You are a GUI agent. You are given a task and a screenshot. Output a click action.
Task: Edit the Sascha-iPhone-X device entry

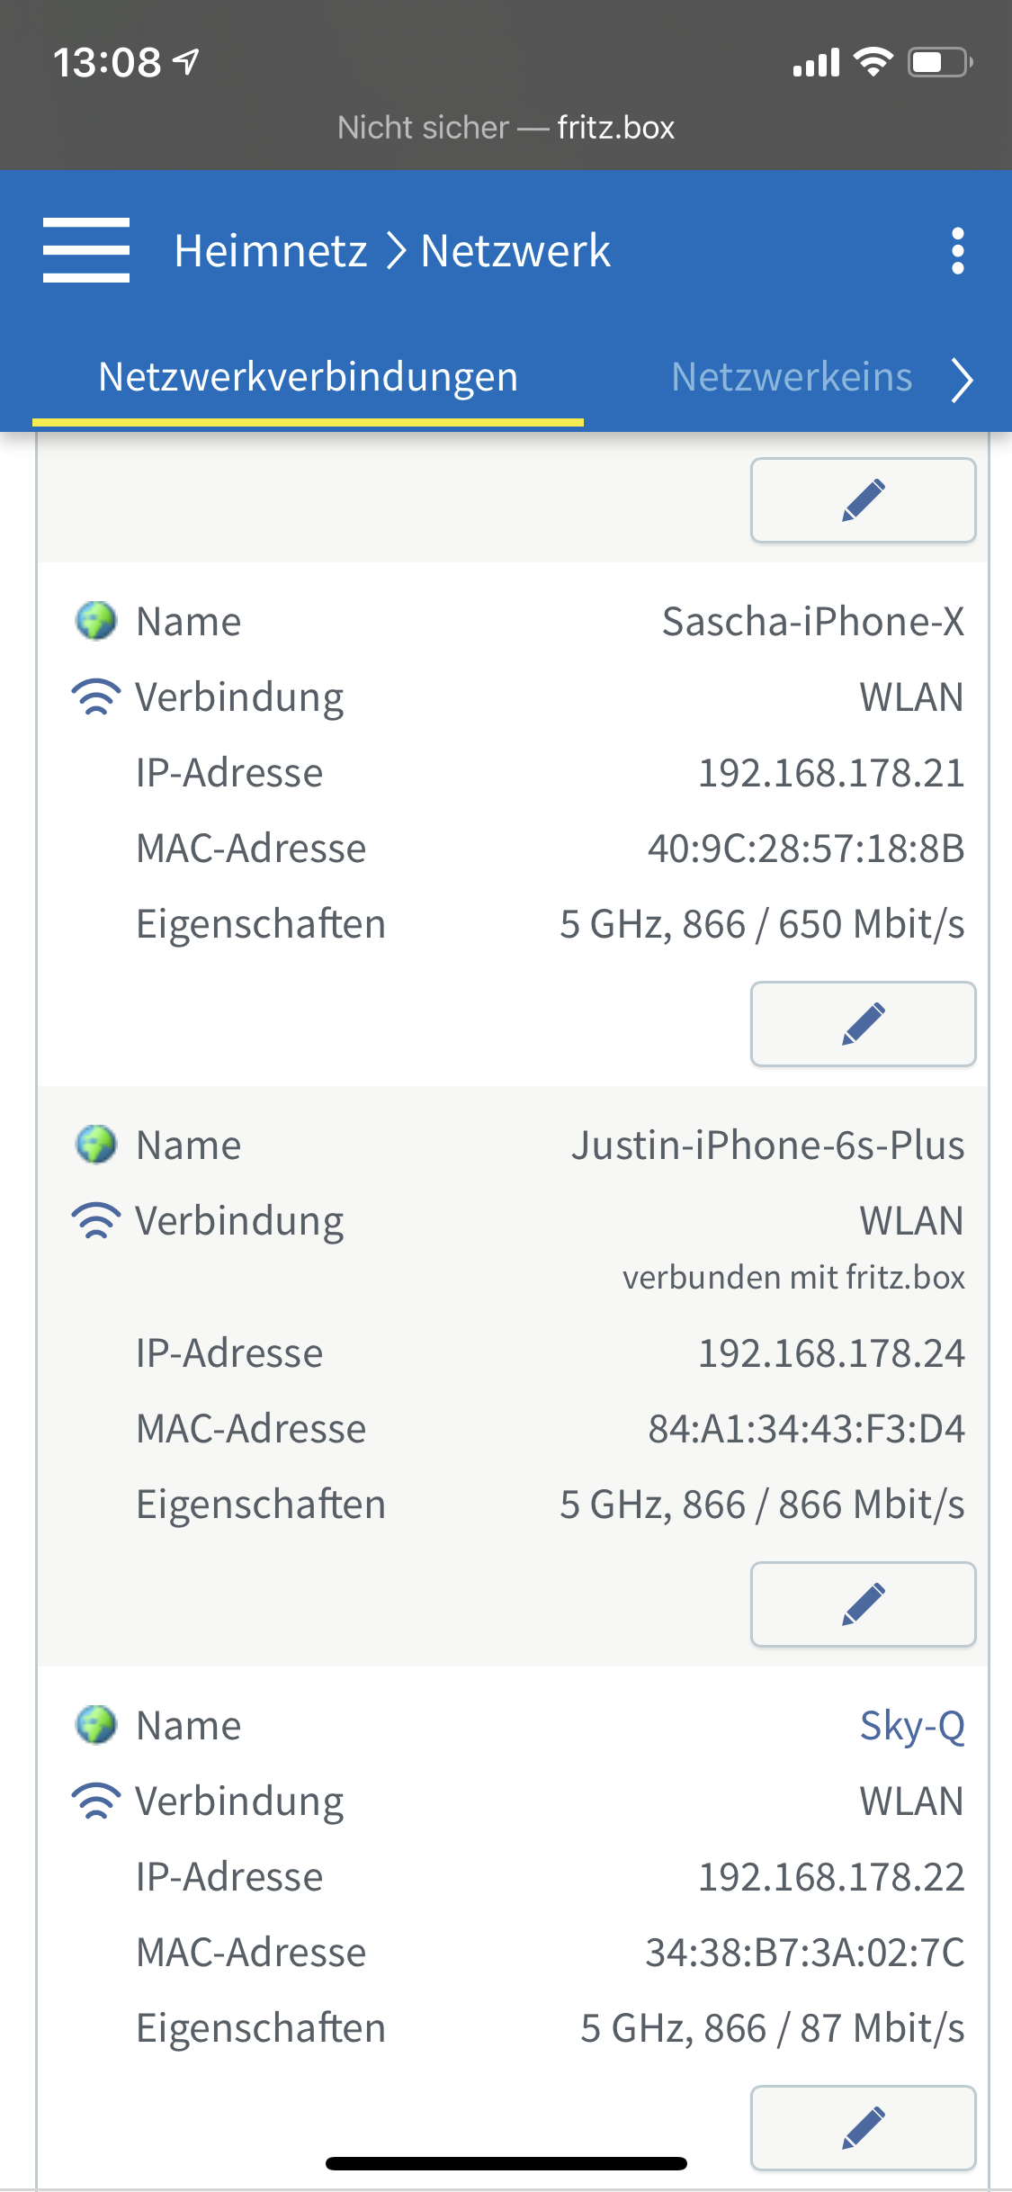863,1024
